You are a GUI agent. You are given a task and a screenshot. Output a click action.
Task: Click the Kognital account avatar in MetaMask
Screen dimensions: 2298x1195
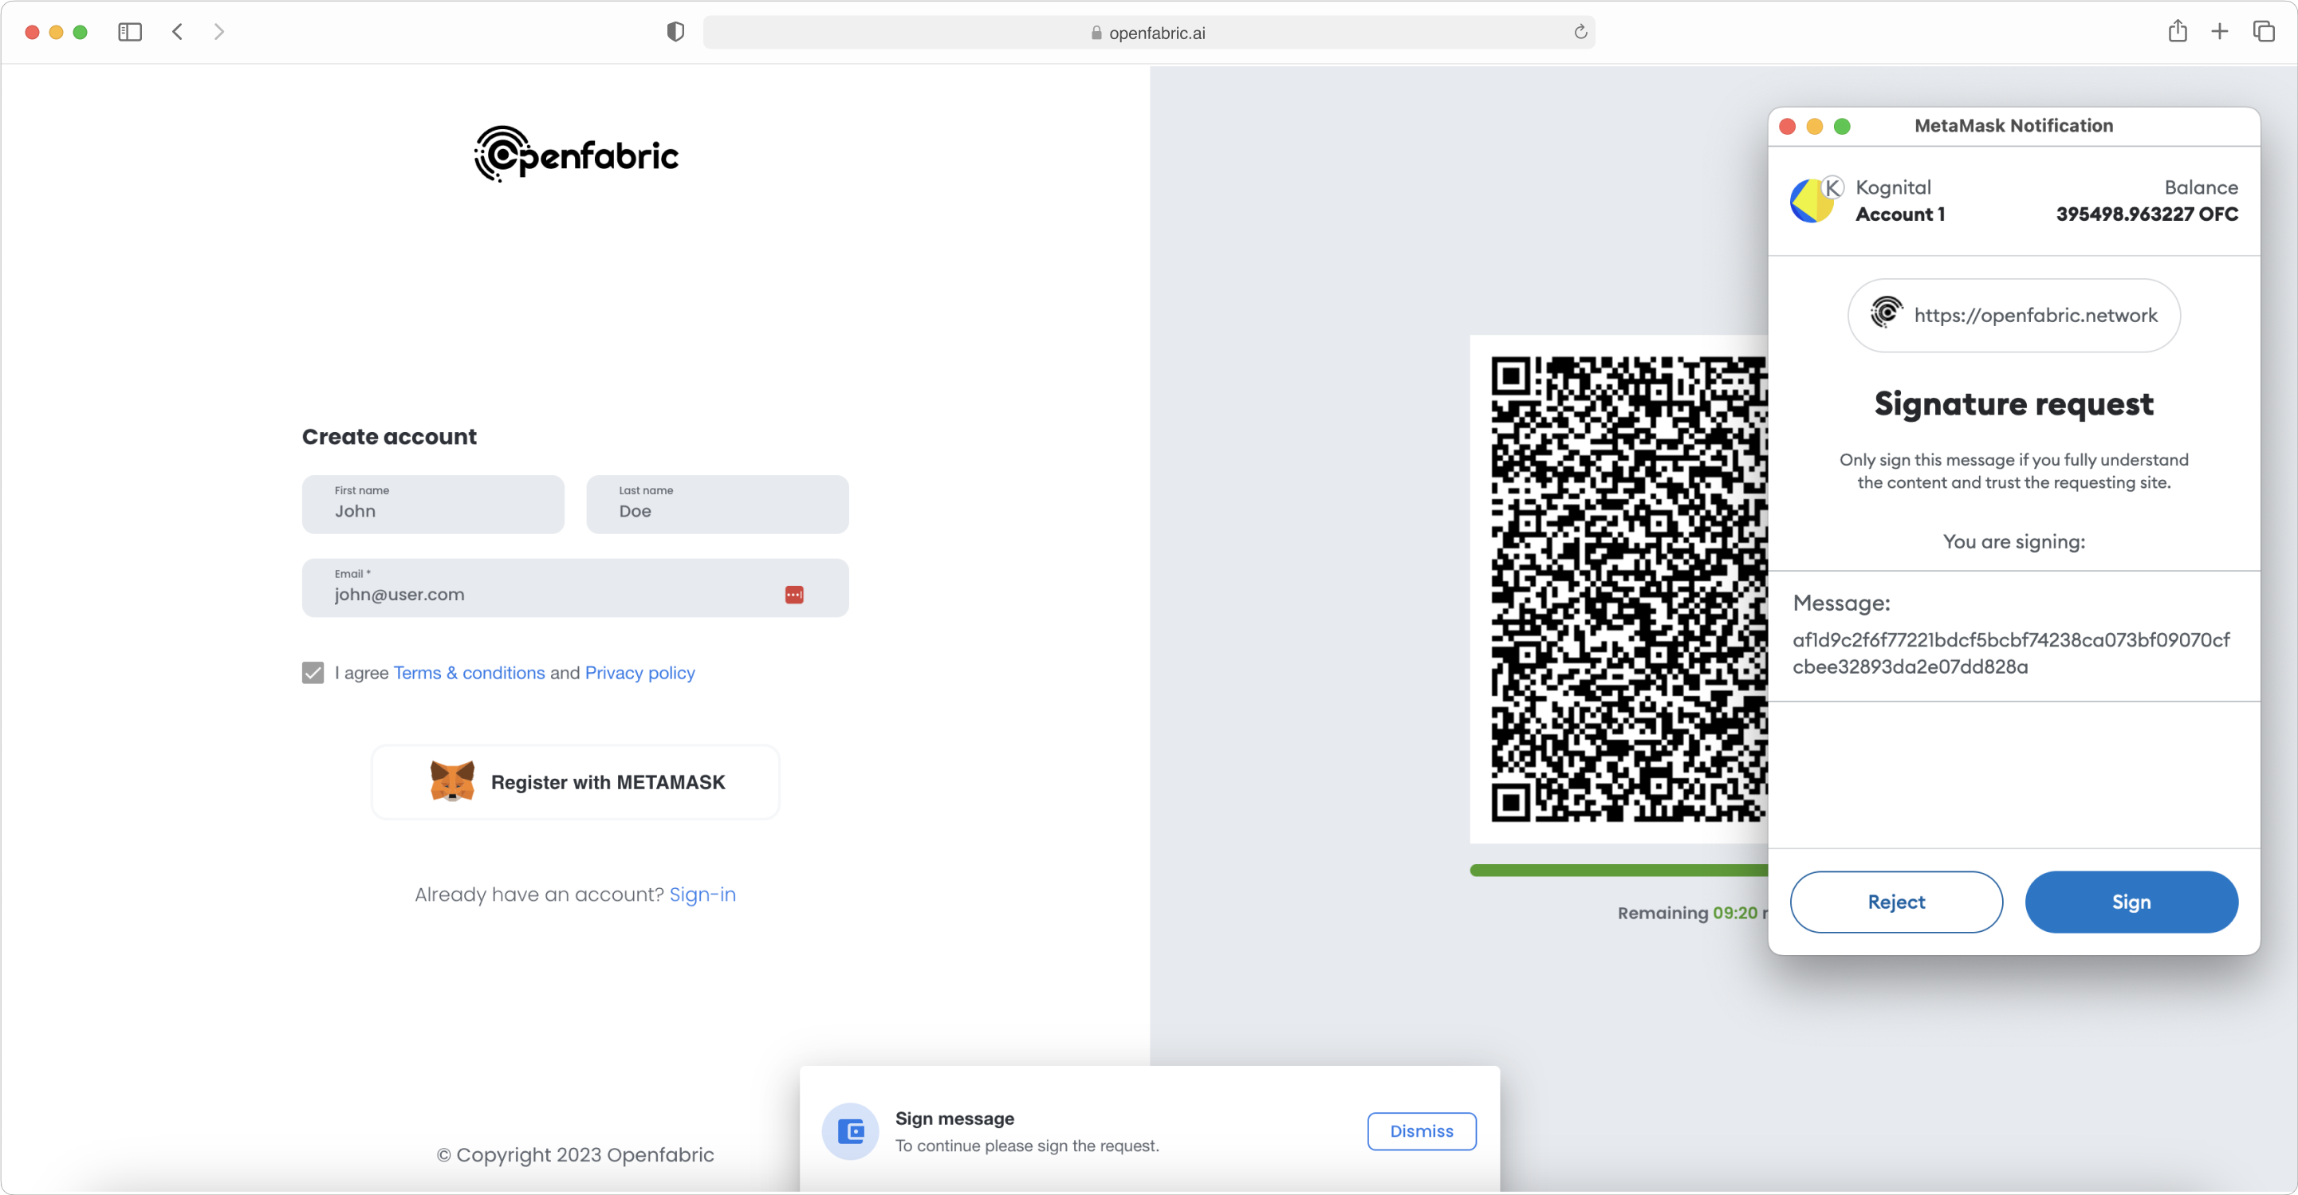(x=1812, y=201)
